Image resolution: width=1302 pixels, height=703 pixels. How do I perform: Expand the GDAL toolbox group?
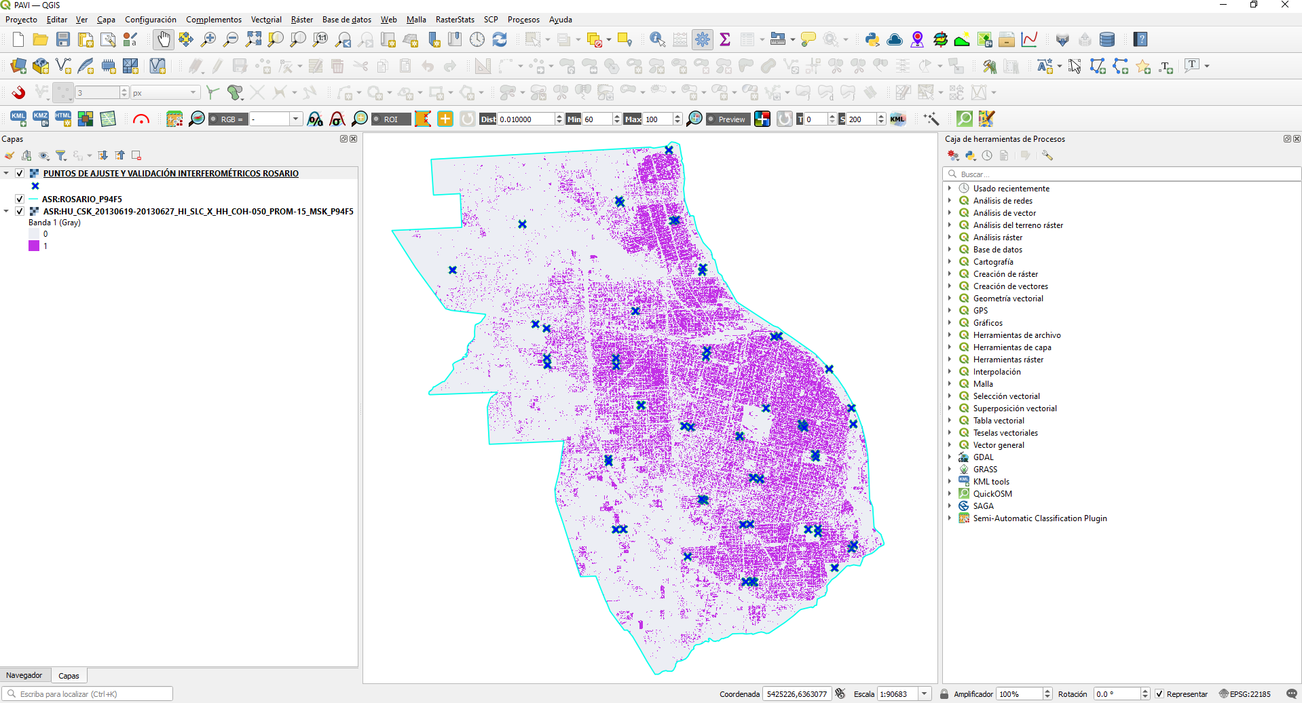click(950, 457)
